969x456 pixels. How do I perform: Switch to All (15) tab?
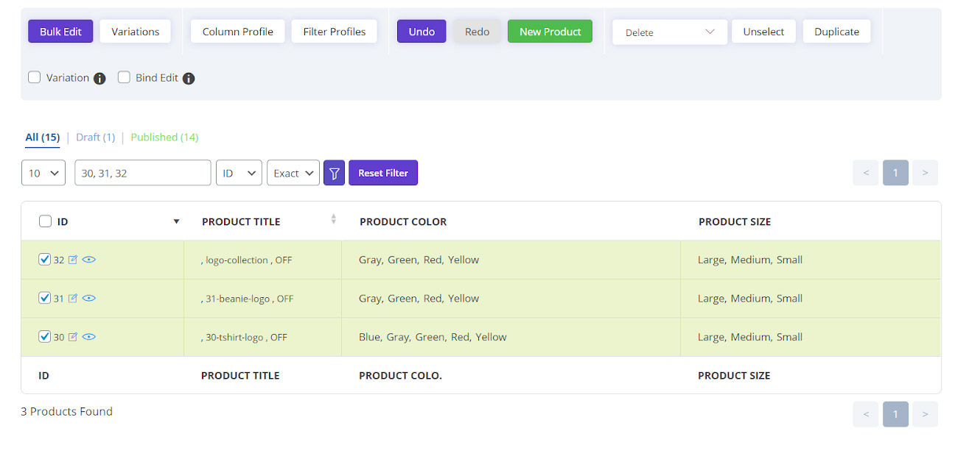[x=42, y=137]
